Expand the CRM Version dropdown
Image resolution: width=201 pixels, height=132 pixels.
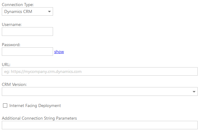[100, 92]
